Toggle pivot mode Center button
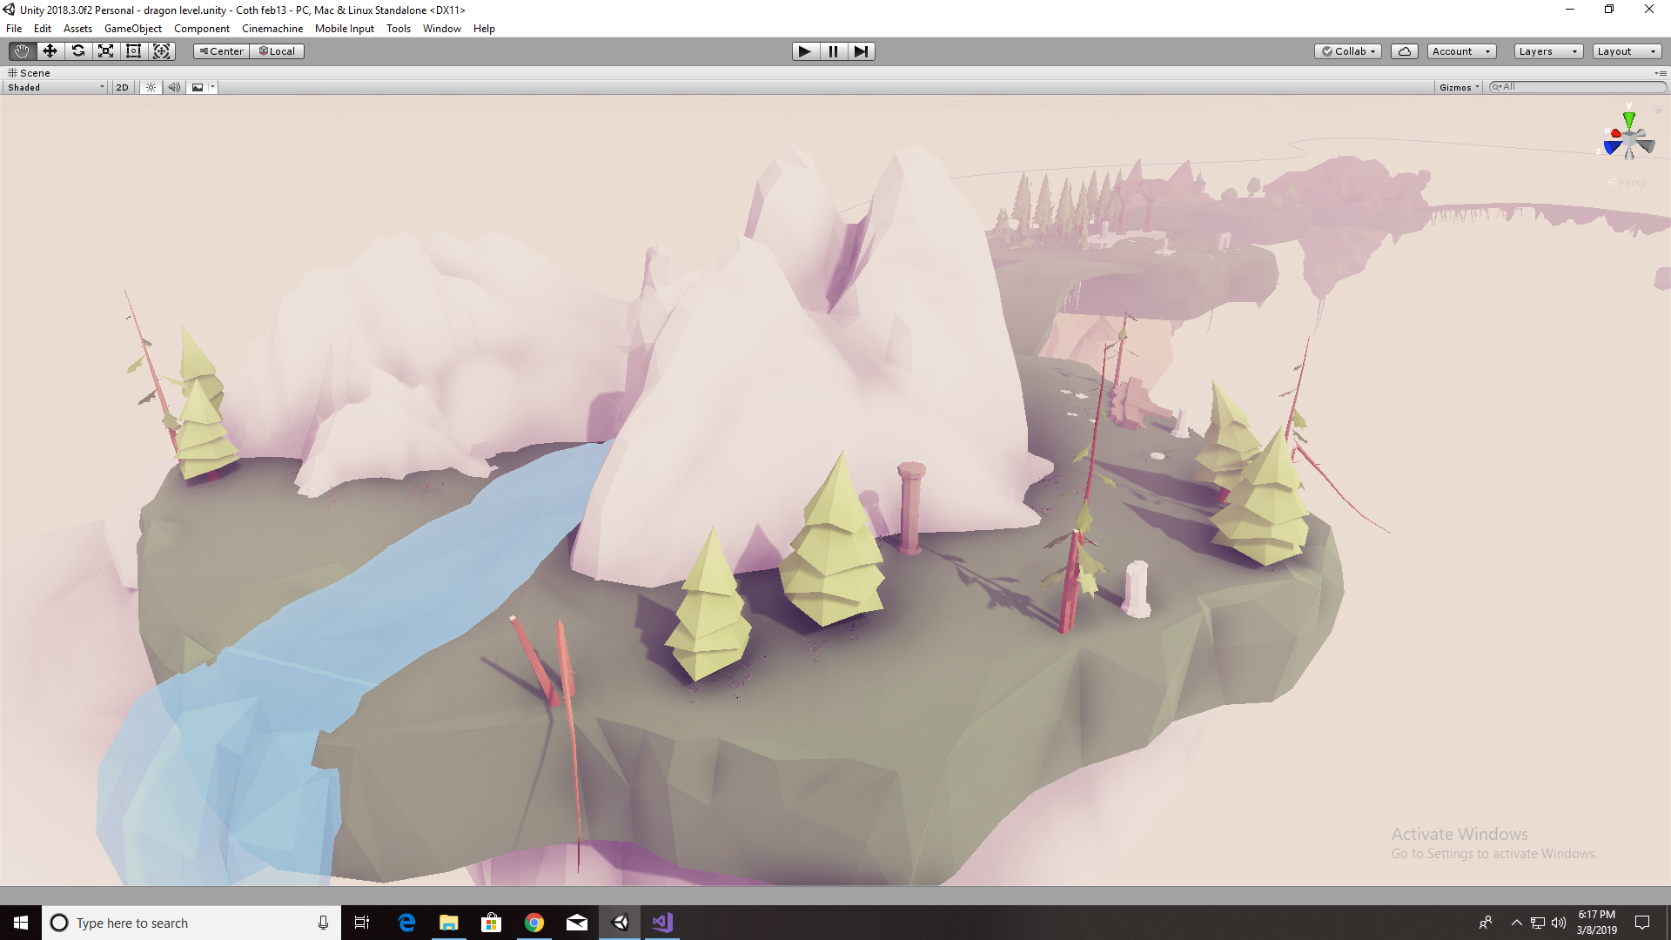Screen dimensions: 1671x940 (x=222, y=51)
